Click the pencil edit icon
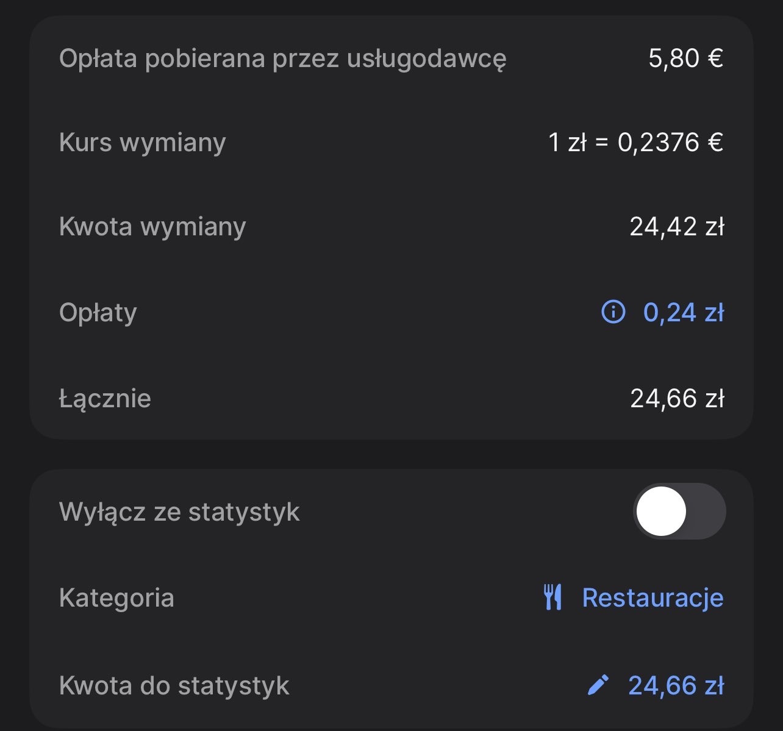Screen dimensions: 783x731 598,685
